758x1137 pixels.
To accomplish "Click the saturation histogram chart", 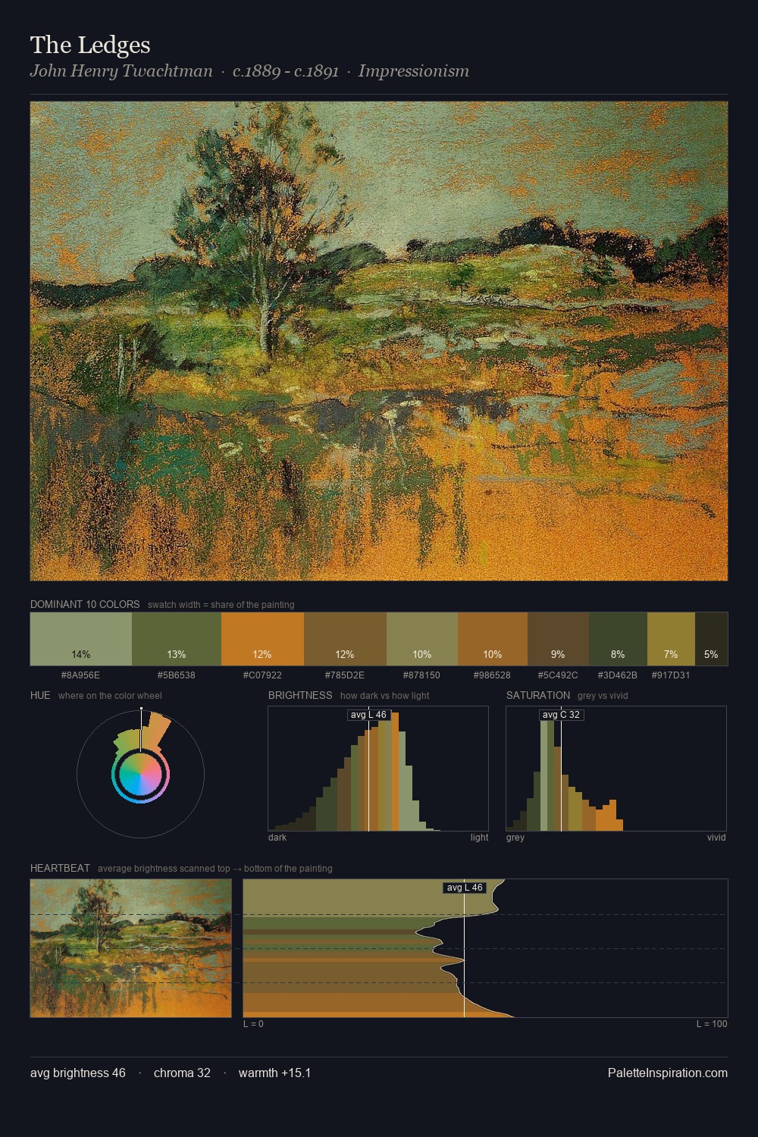I will click(x=616, y=769).
